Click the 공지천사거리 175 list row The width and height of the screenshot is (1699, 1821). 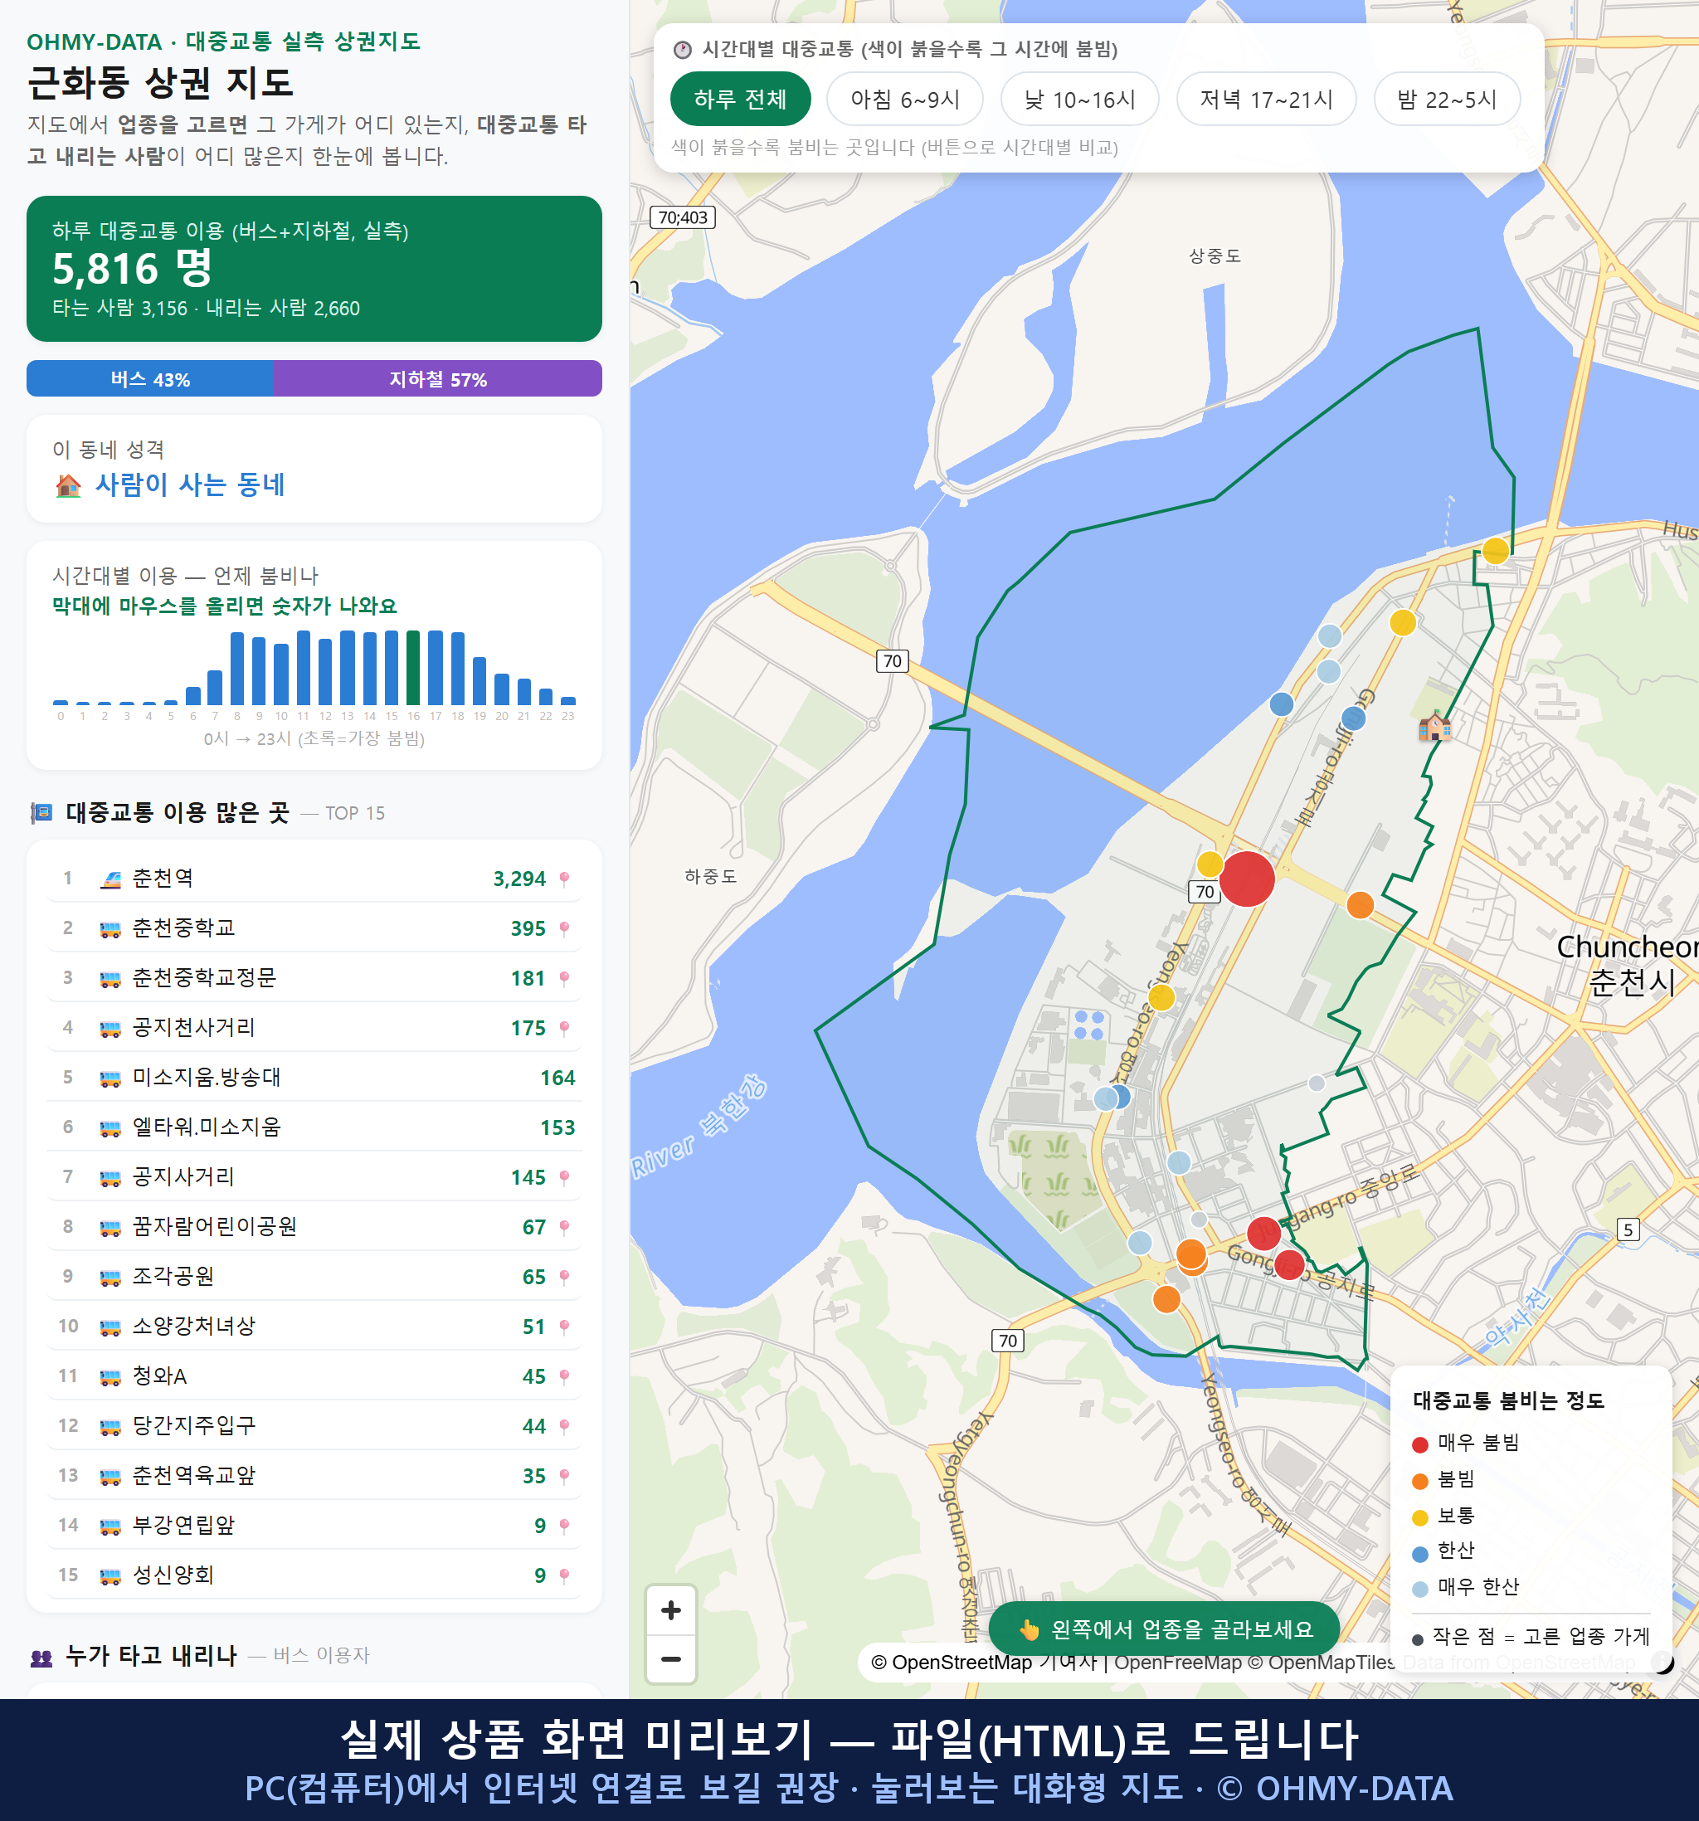[x=314, y=1028]
